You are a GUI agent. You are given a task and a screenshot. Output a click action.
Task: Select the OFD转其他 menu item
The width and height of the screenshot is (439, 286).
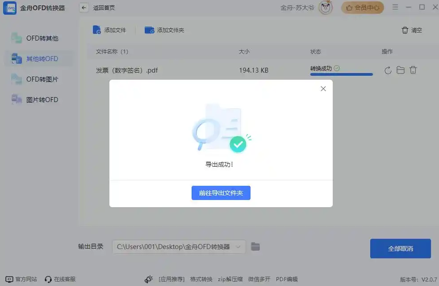(x=39, y=38)
